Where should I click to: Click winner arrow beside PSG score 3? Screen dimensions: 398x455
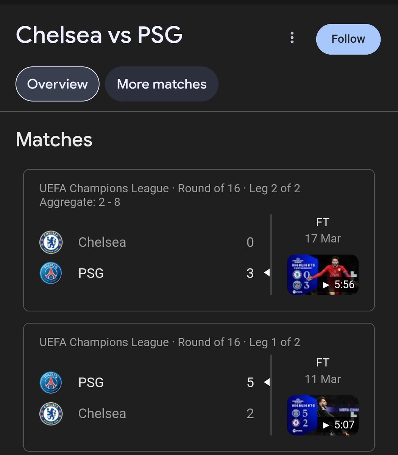(x=267, y=273)
